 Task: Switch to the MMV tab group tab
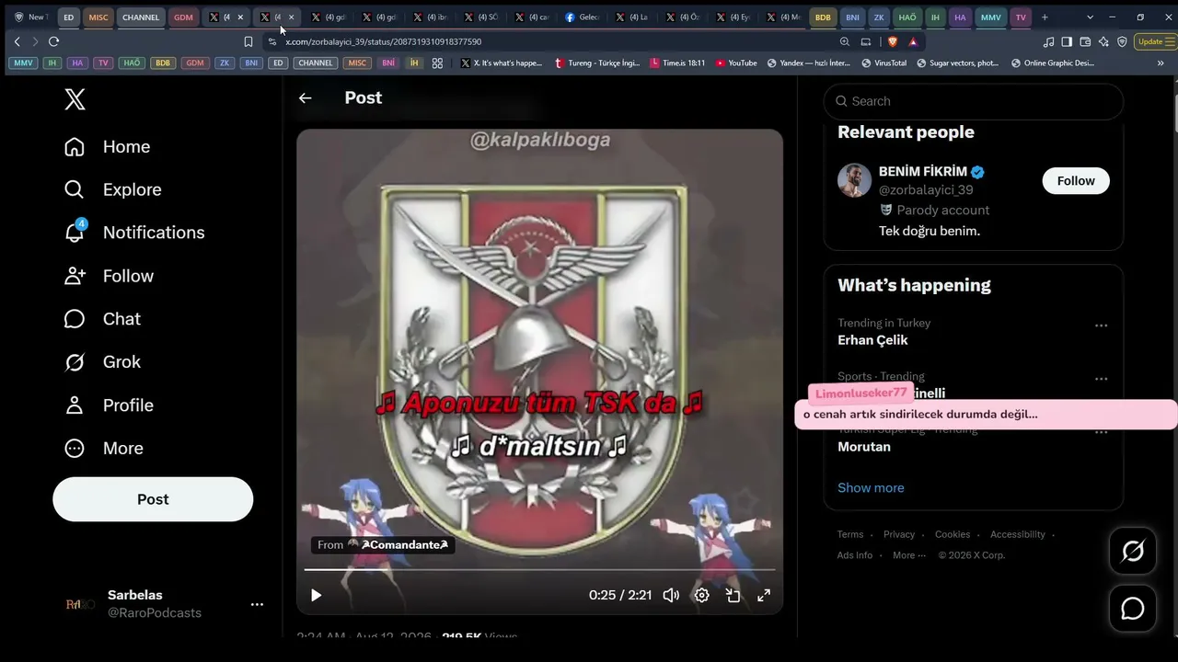point(991,17)
